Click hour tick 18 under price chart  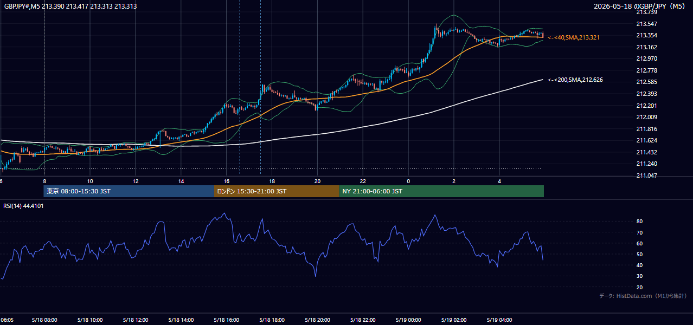click(x=272, y=181)
